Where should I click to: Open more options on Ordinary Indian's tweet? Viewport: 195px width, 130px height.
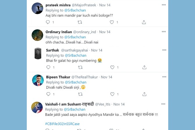(x=164, y=32)
